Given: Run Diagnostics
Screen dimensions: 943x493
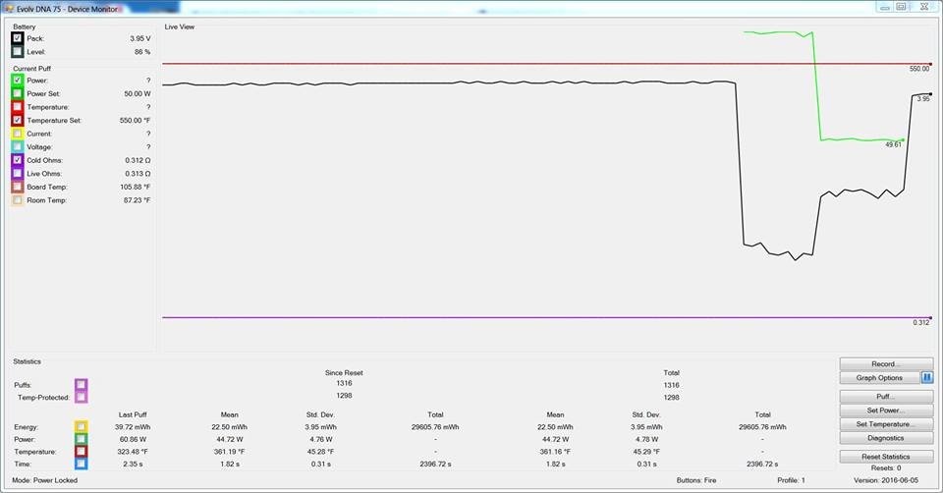Looking at the screenshot, I should click(x=886, y=438).
